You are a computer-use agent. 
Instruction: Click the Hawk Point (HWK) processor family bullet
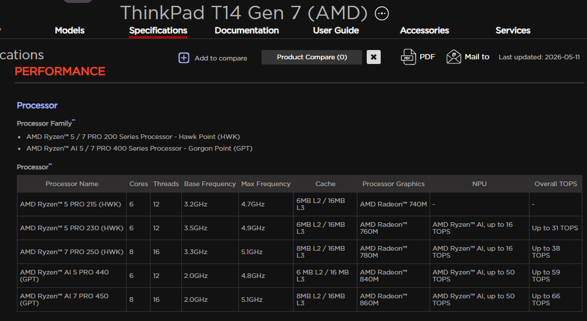click(133, 137)
